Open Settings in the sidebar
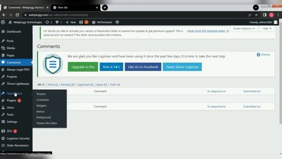 tap(12, 122)
